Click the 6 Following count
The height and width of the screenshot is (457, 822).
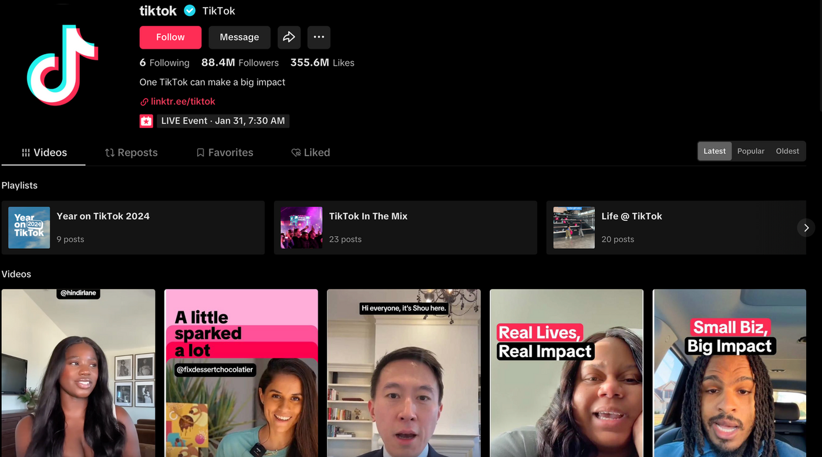tap(164, 63)
